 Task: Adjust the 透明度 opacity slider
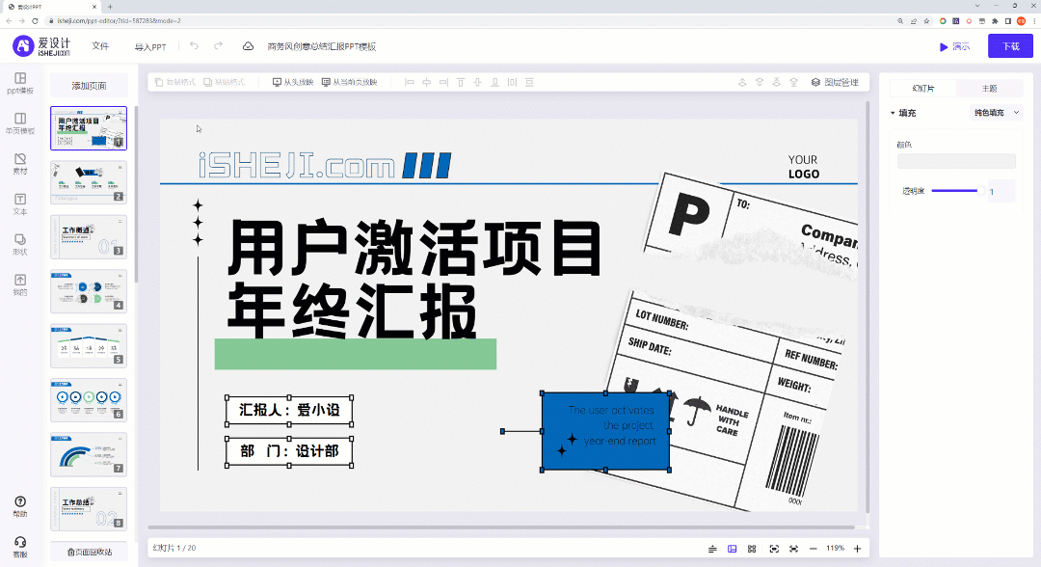957,191
